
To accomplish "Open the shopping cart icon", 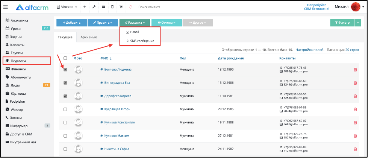I will [x=121, y=7].
